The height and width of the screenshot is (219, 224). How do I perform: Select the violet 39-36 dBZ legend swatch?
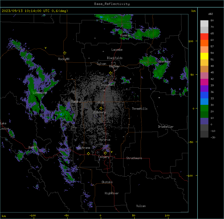click(204, 89)
